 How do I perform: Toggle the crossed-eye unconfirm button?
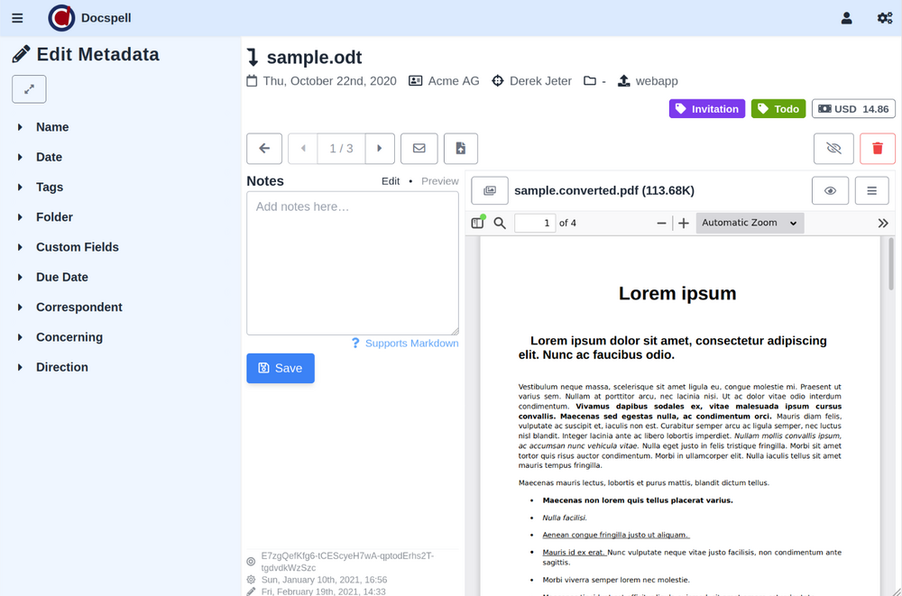[833, 149]
